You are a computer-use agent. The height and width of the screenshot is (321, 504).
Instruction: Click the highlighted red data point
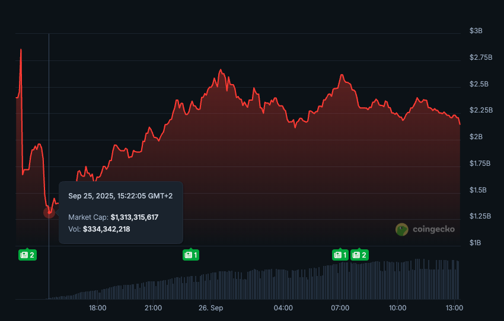click(49, 212)
